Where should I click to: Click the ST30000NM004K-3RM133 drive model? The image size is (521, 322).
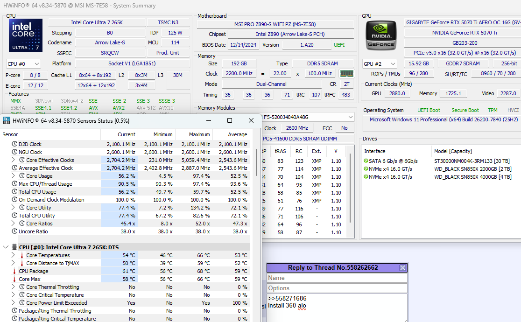[x=472, y=161]
